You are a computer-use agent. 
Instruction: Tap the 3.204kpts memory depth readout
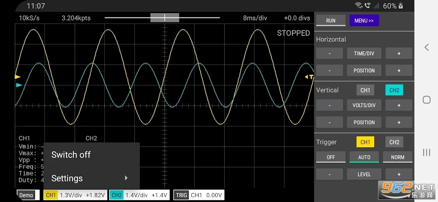(x=76, y=18)
